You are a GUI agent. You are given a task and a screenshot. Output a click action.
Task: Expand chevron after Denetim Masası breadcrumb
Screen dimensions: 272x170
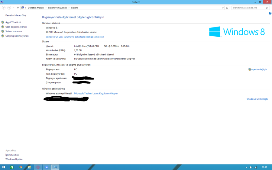pos(46,8)
